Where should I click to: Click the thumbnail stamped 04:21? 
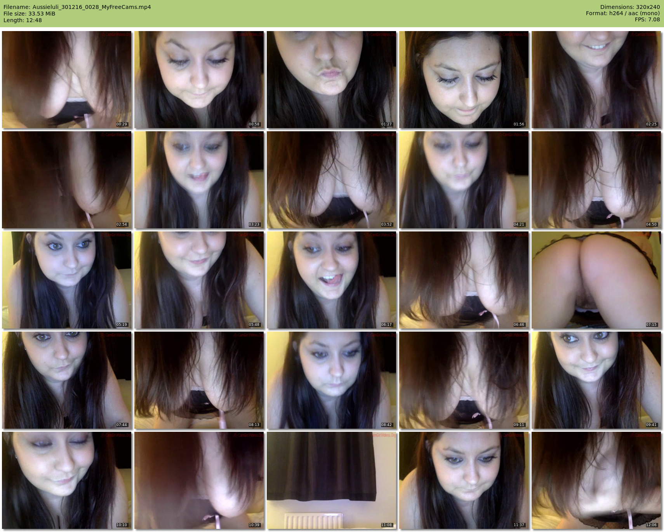click(x=464, y=180)
